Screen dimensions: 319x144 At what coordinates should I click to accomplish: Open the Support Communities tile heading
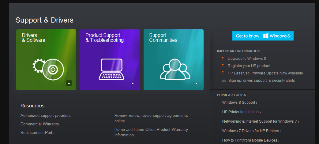click(163, 38)
